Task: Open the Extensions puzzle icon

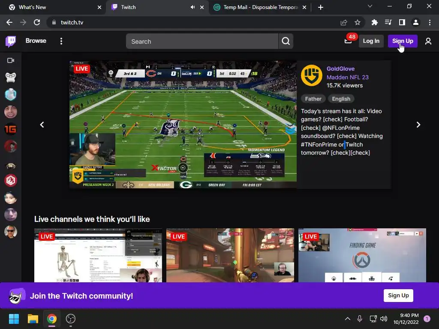Action: click(375, 22)
